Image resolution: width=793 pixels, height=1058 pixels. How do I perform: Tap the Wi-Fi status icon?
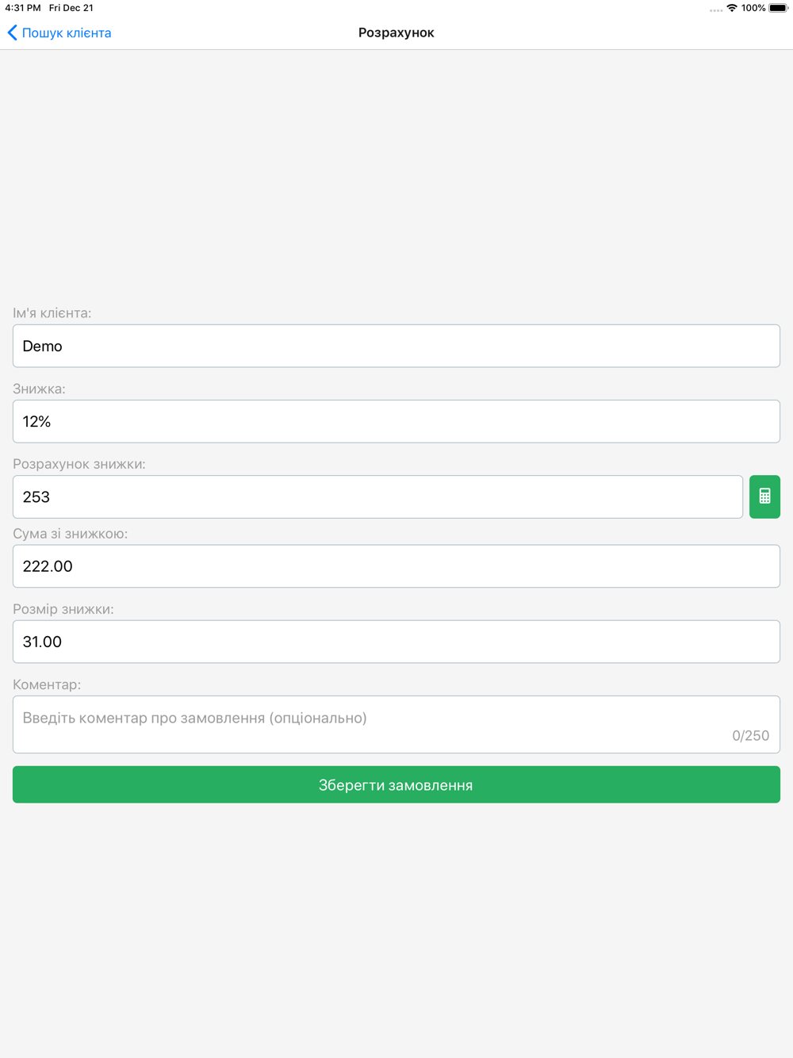coord(732,8)
